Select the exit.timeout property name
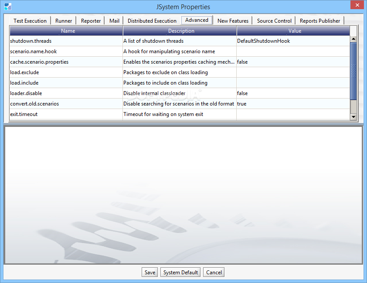 click(66, 114)
